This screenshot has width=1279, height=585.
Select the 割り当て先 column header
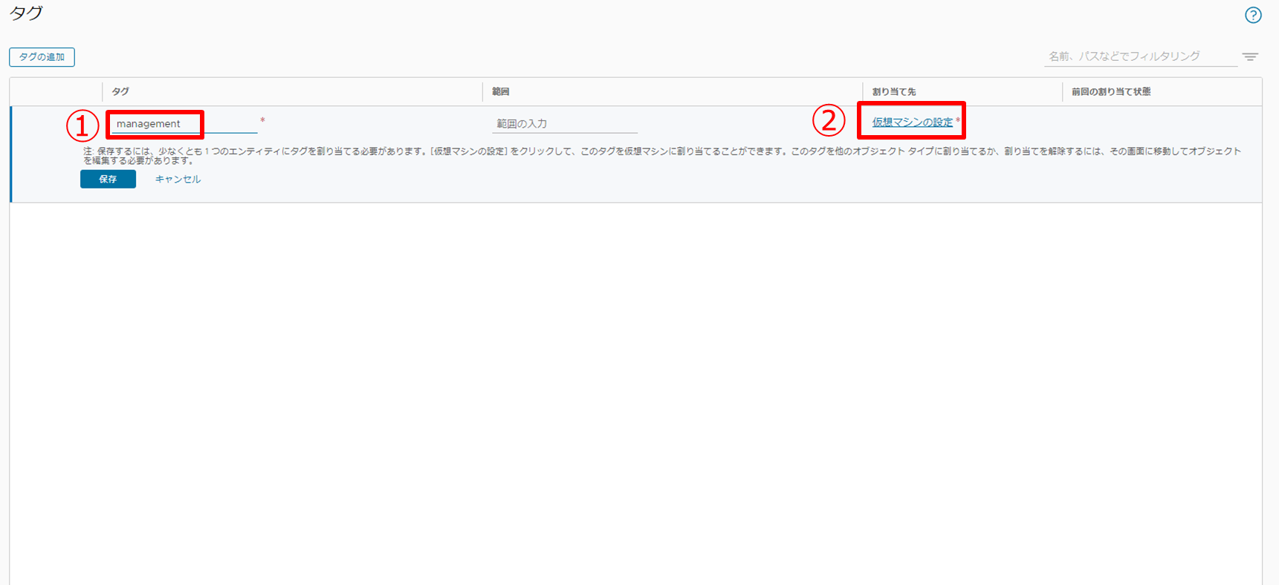point(893,91)
